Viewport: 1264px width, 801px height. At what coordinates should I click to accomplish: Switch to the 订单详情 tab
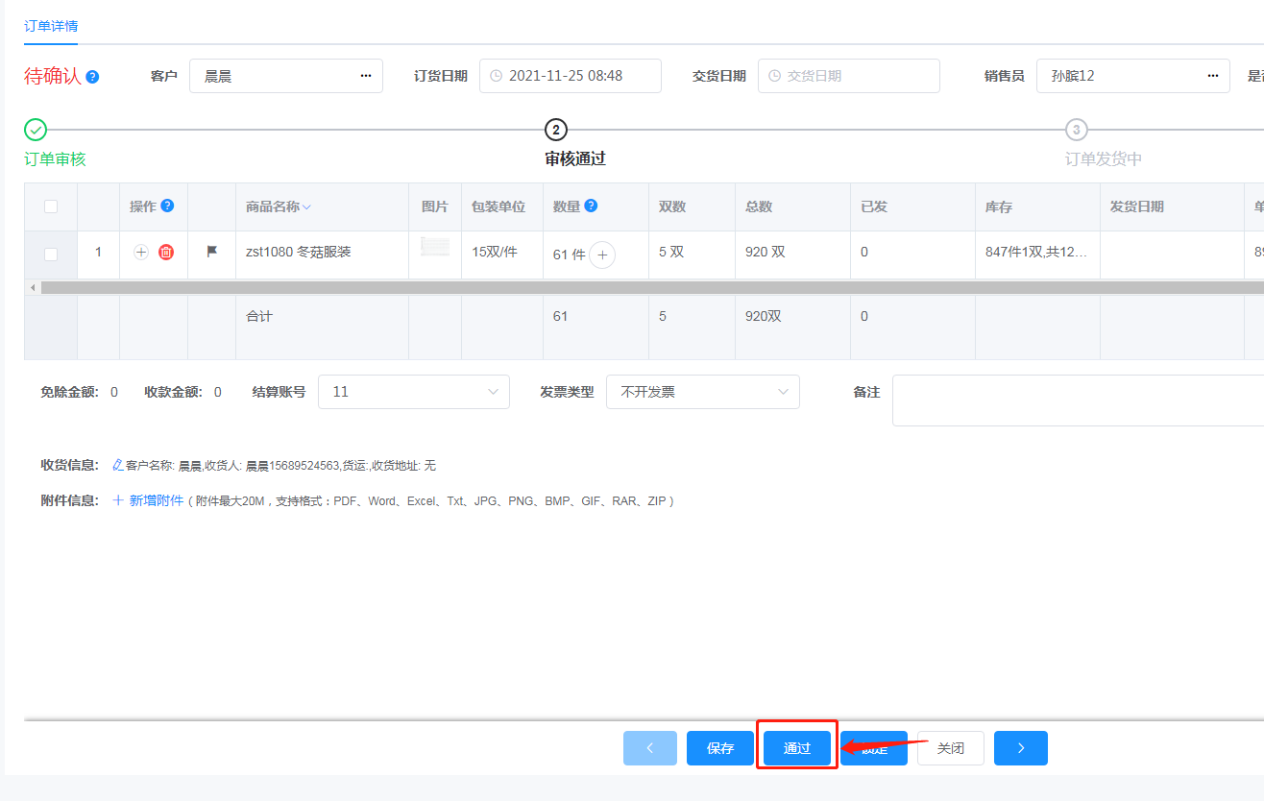point(51,26)
